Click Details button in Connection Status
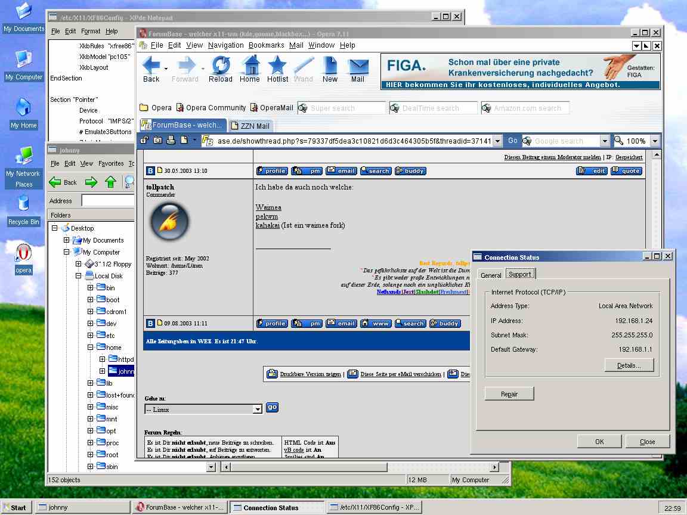This screenshot has height=515, width=687. [x=629, y=365]
